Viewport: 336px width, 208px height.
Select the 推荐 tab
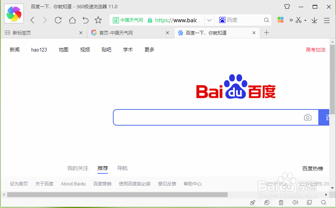click(x=103, y=169)
